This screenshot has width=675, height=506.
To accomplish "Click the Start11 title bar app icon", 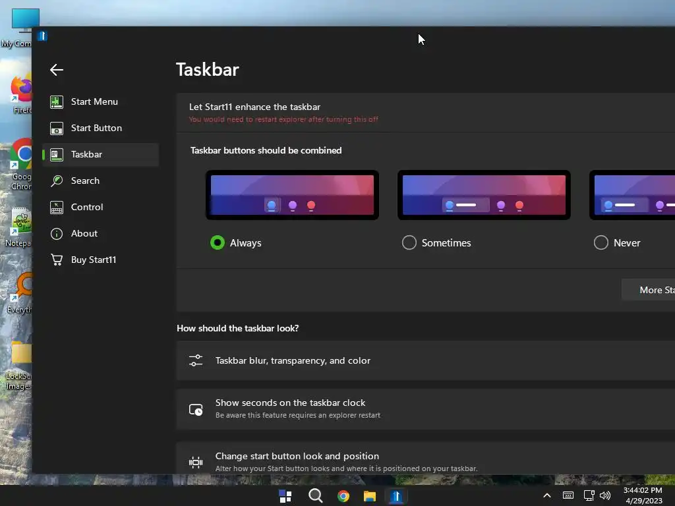I will coord(42,36).
